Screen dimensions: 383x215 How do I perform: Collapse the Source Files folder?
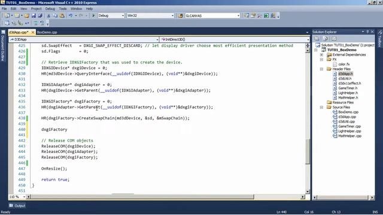point(322,107)
